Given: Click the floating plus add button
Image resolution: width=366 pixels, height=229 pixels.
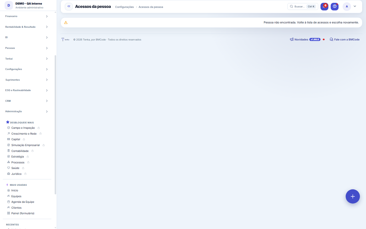Looking at the screenshot, I should tap(353, 196).
